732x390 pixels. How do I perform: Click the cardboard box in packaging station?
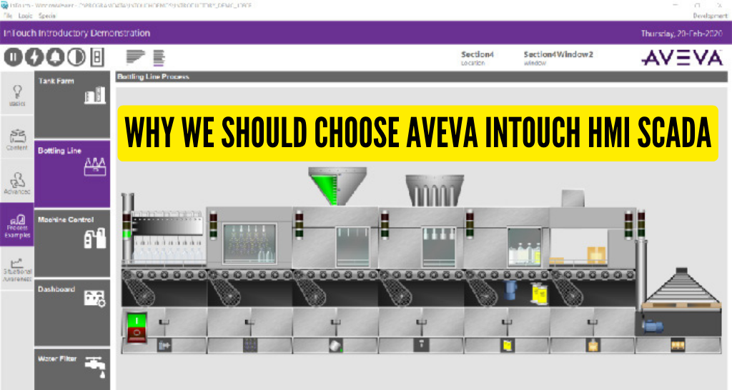coord(596,256)
